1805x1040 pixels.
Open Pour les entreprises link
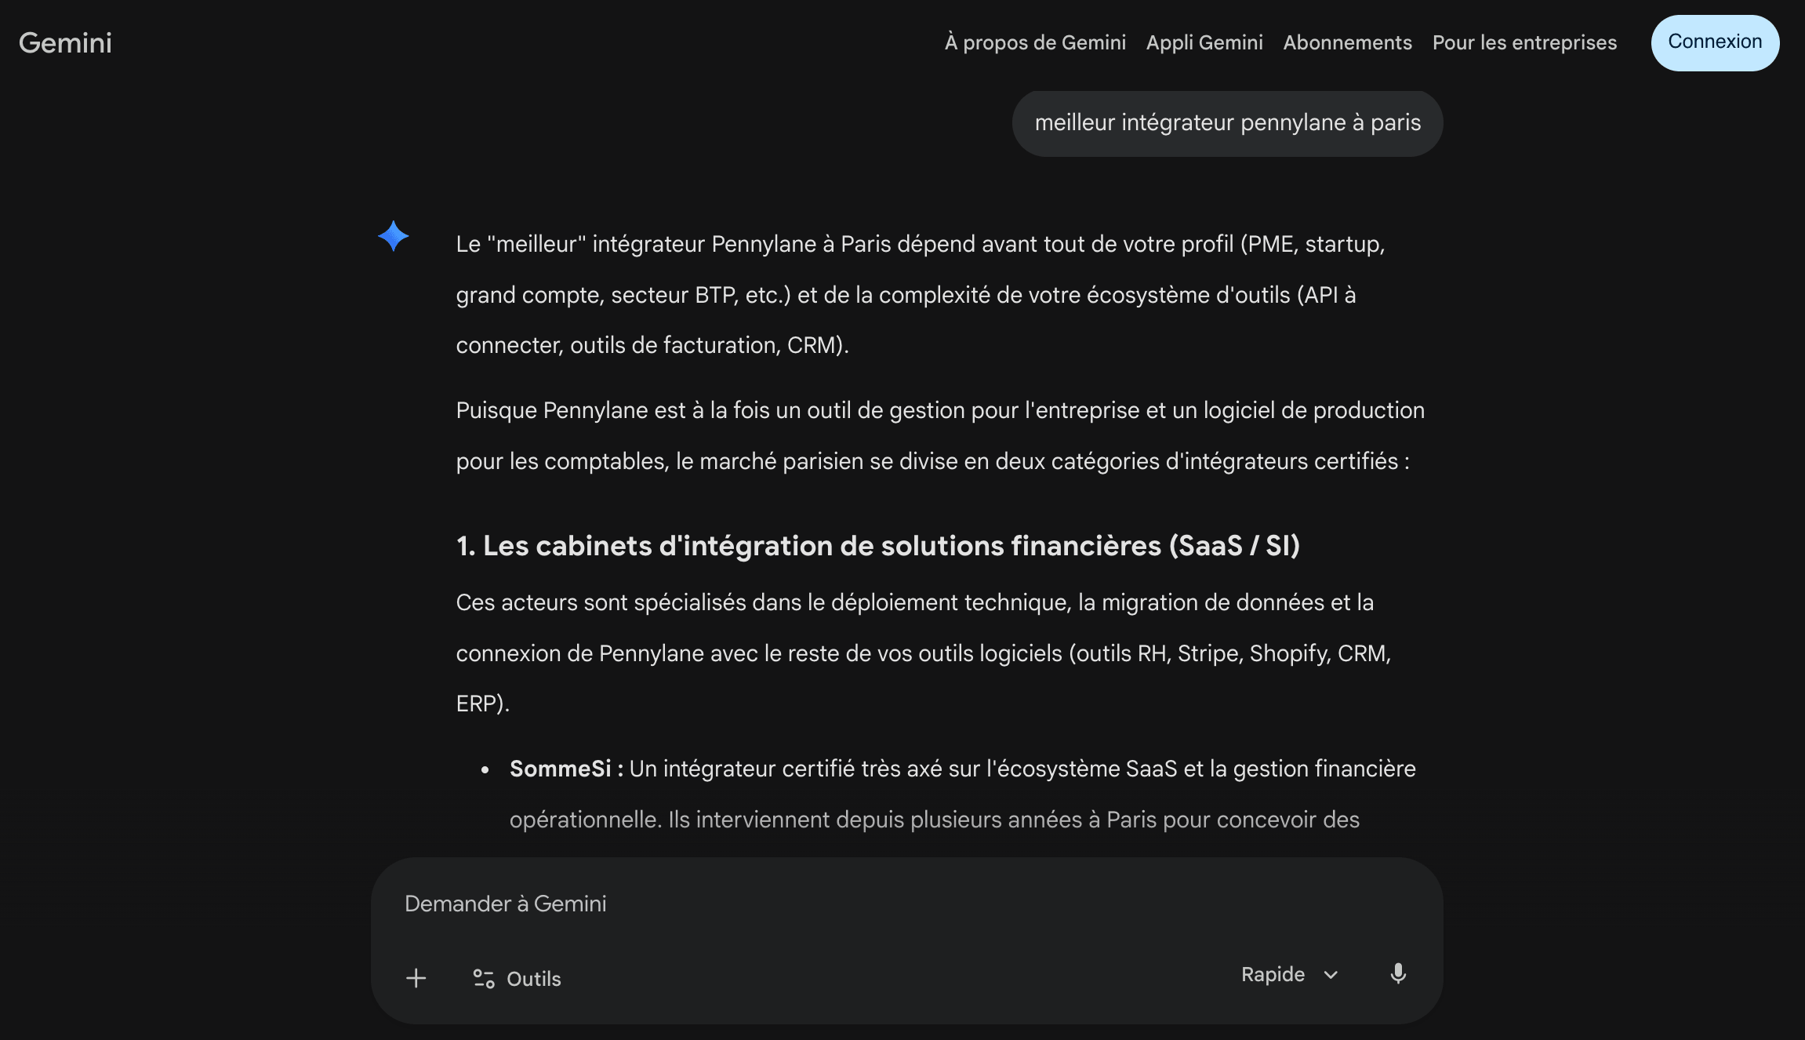[x=1524, y=42]
